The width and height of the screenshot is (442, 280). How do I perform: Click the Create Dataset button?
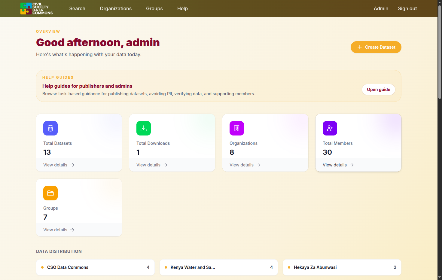(x=376, y=47)
